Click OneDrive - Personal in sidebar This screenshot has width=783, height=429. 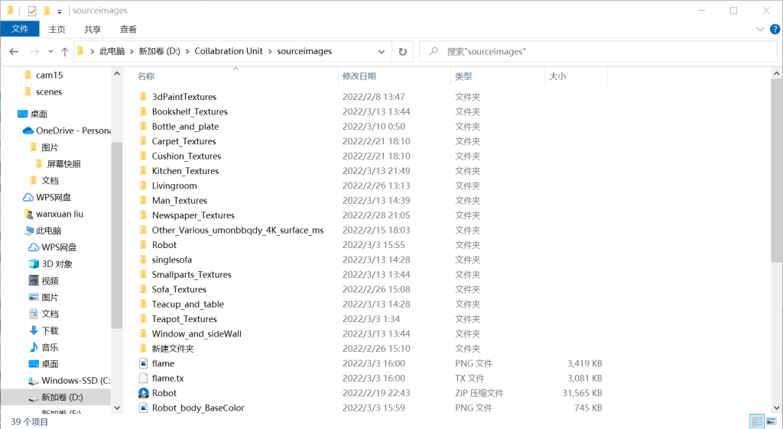(x=73, y=131)
